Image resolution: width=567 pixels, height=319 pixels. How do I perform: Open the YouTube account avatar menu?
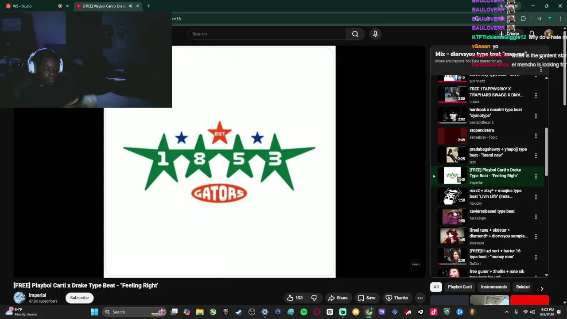coord(548,34)
